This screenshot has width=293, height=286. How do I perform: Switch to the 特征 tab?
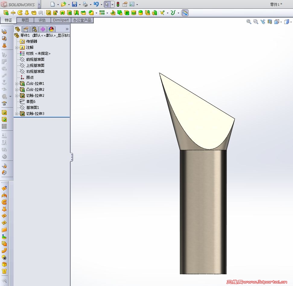[8, 20]
